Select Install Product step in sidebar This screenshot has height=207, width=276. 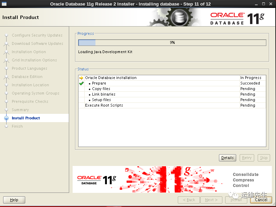[x=26, y=118]
